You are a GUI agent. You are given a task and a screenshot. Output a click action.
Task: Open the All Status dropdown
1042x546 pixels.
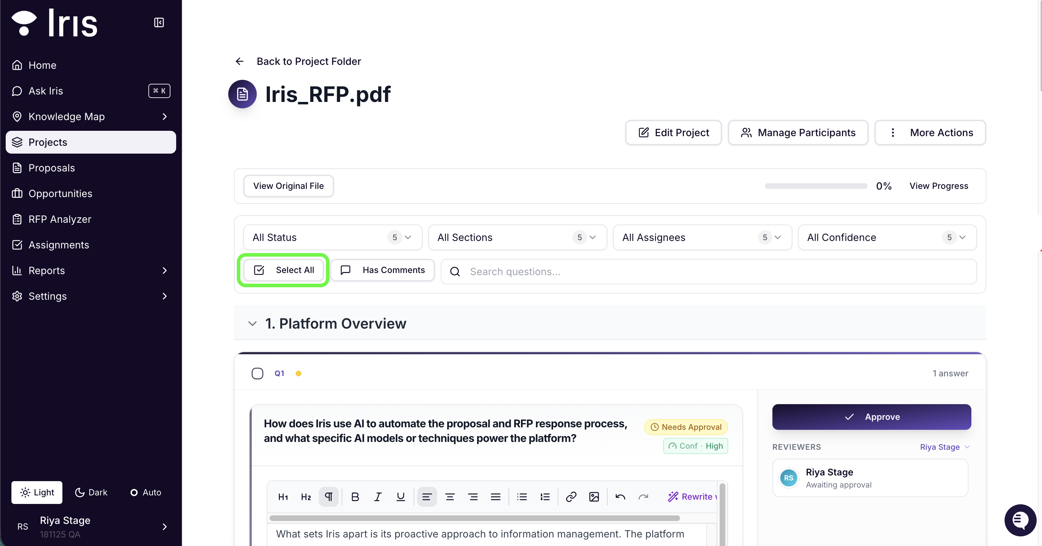point(332,237)
